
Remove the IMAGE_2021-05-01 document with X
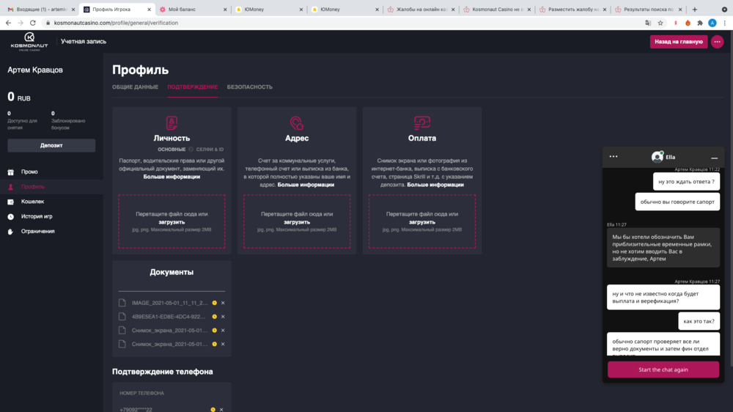pyautogui.click(x=223, y=303)
